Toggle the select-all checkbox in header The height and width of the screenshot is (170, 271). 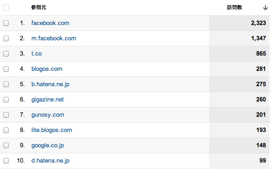tap(6, 7)
